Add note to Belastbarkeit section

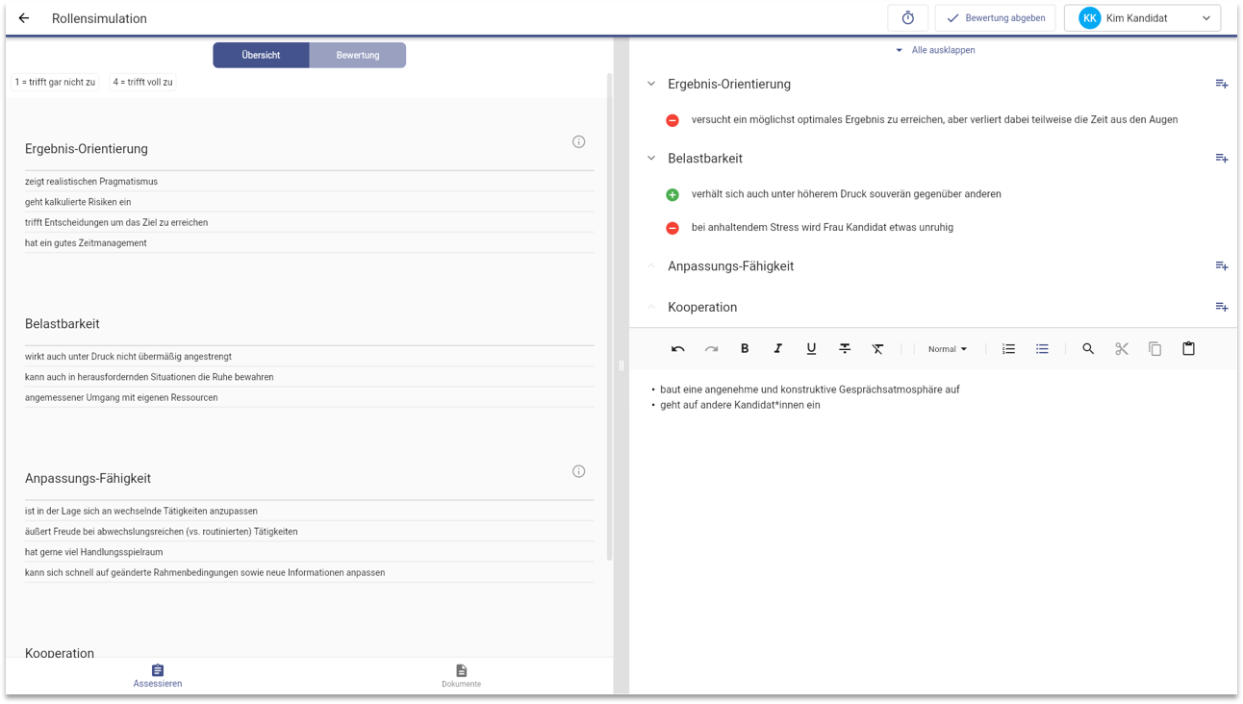tap(1221, 158)
